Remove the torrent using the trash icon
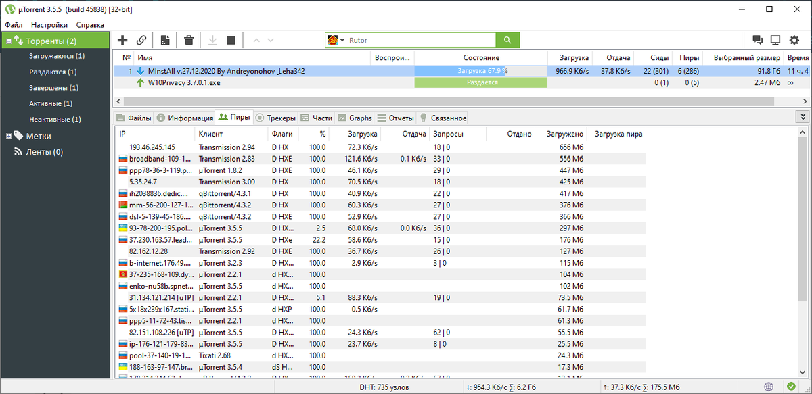Viewport: 812px width, 394px height. (x=188, y=40)
